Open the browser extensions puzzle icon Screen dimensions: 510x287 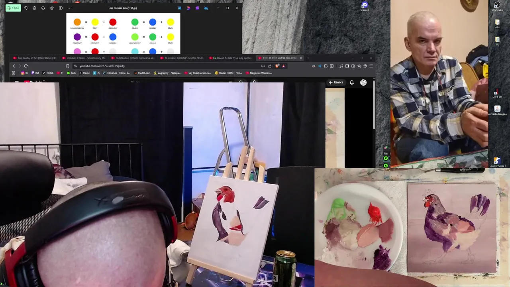click(x=326, y=66)
